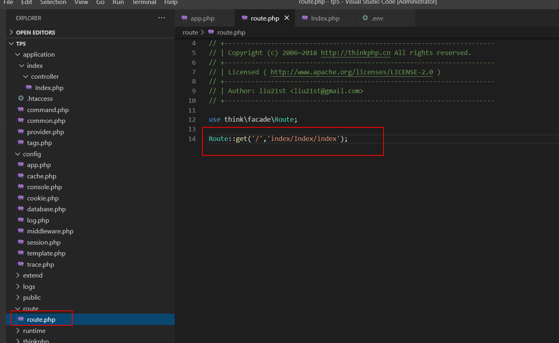Image resolution: width=559 pixels, height=343 pixels.
Task: Open the Run menu
Action: click(118, 2)
